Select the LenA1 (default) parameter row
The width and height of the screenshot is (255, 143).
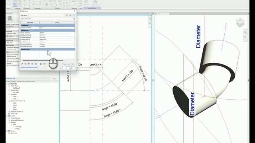click(x=48, y=40)
